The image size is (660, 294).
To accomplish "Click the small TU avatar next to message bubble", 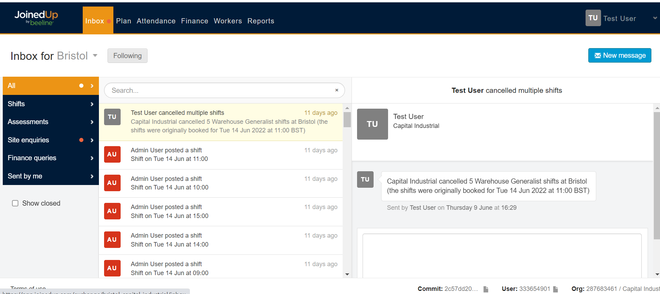I will [365, 179].
